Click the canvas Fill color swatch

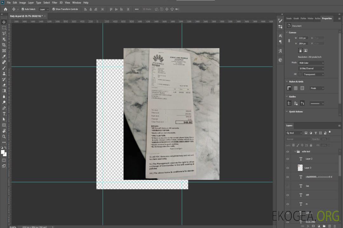click(300, 74)
